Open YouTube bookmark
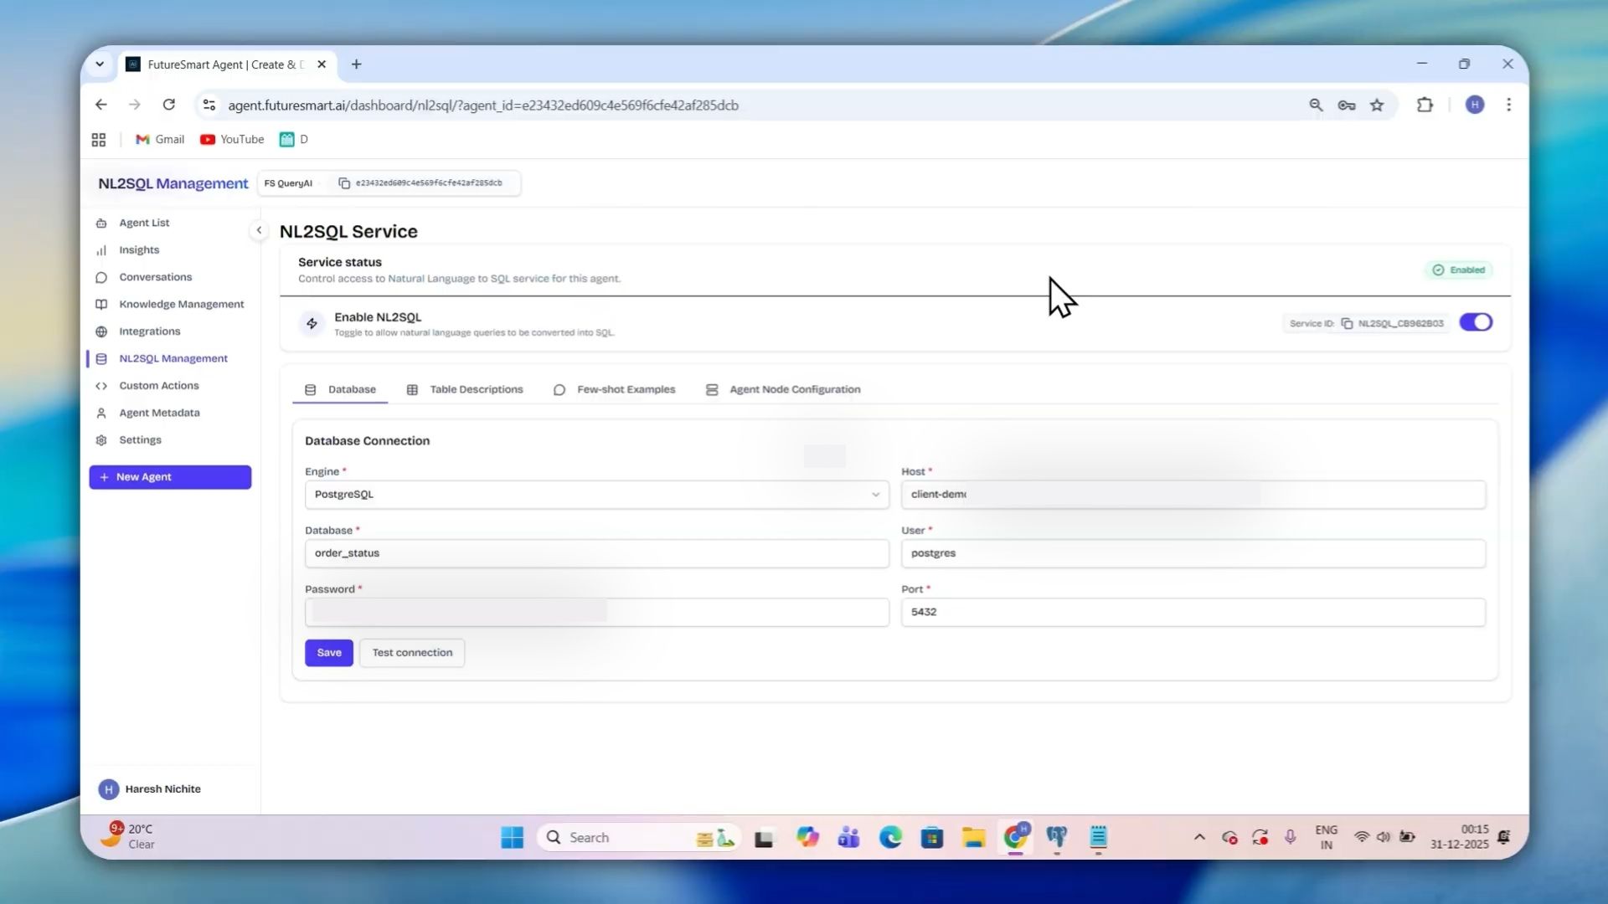 232,140
